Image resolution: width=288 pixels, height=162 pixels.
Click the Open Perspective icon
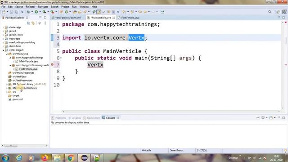click(x=278, y=12)
